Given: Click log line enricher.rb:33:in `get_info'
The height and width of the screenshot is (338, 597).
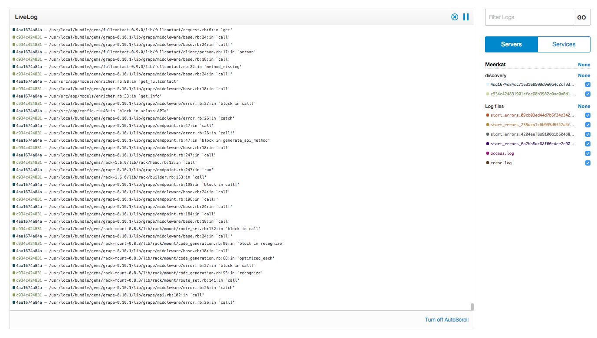Looking at the screenshot, I should pos(87,96).
